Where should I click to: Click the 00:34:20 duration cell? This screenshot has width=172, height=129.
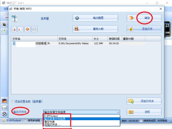pos(114,43)
